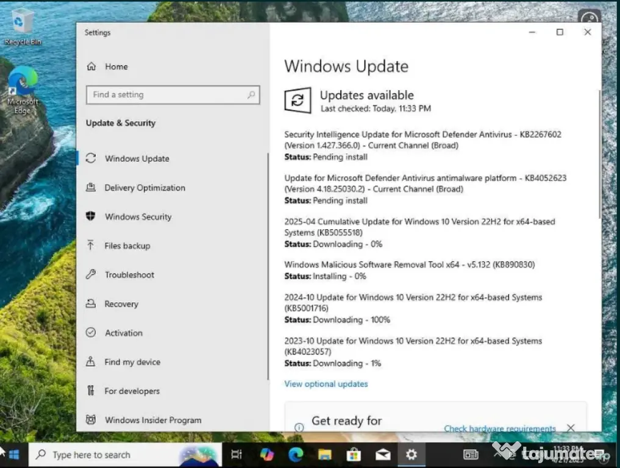Launch Microsoft Edge from the taskbar
Screen dimensions: 620x468
(296, 454)
